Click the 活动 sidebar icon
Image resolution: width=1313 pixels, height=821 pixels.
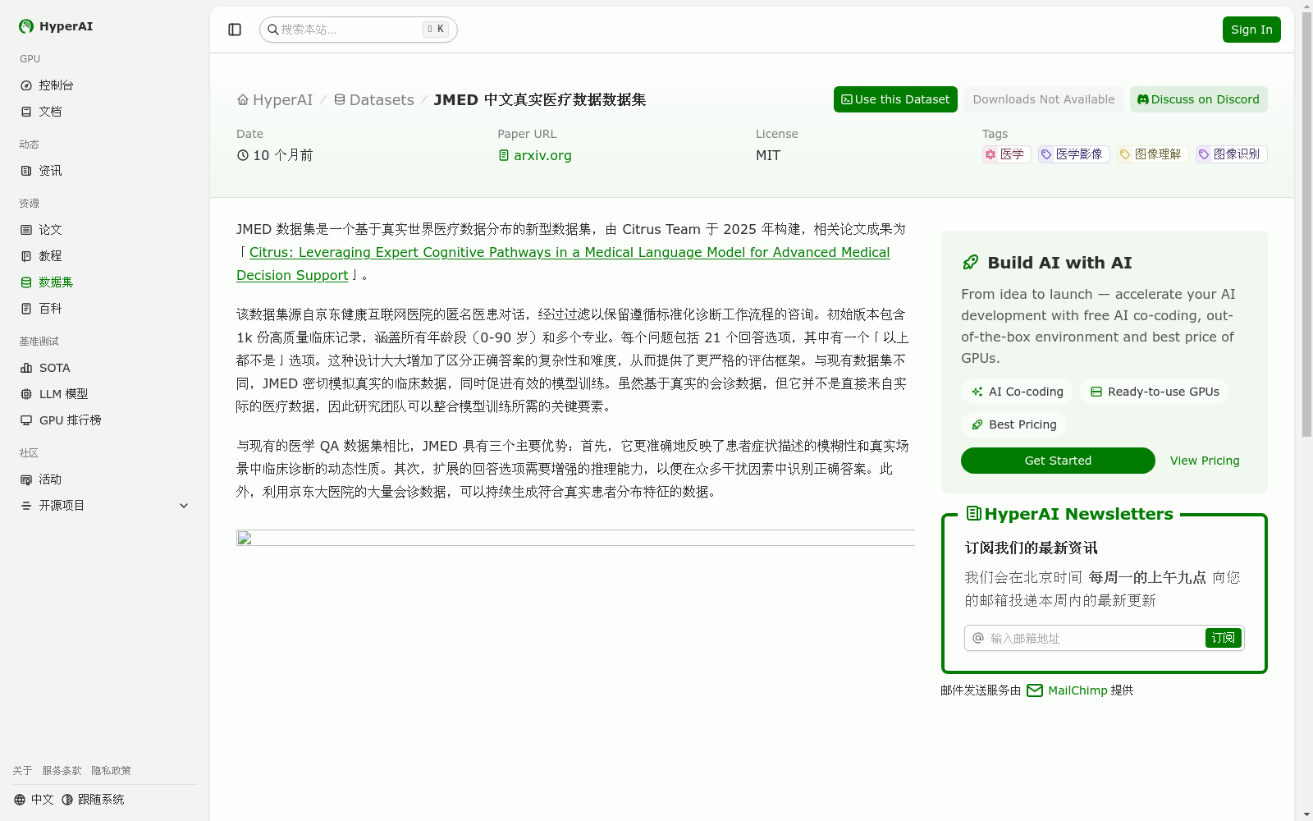[x=26, y=479]
